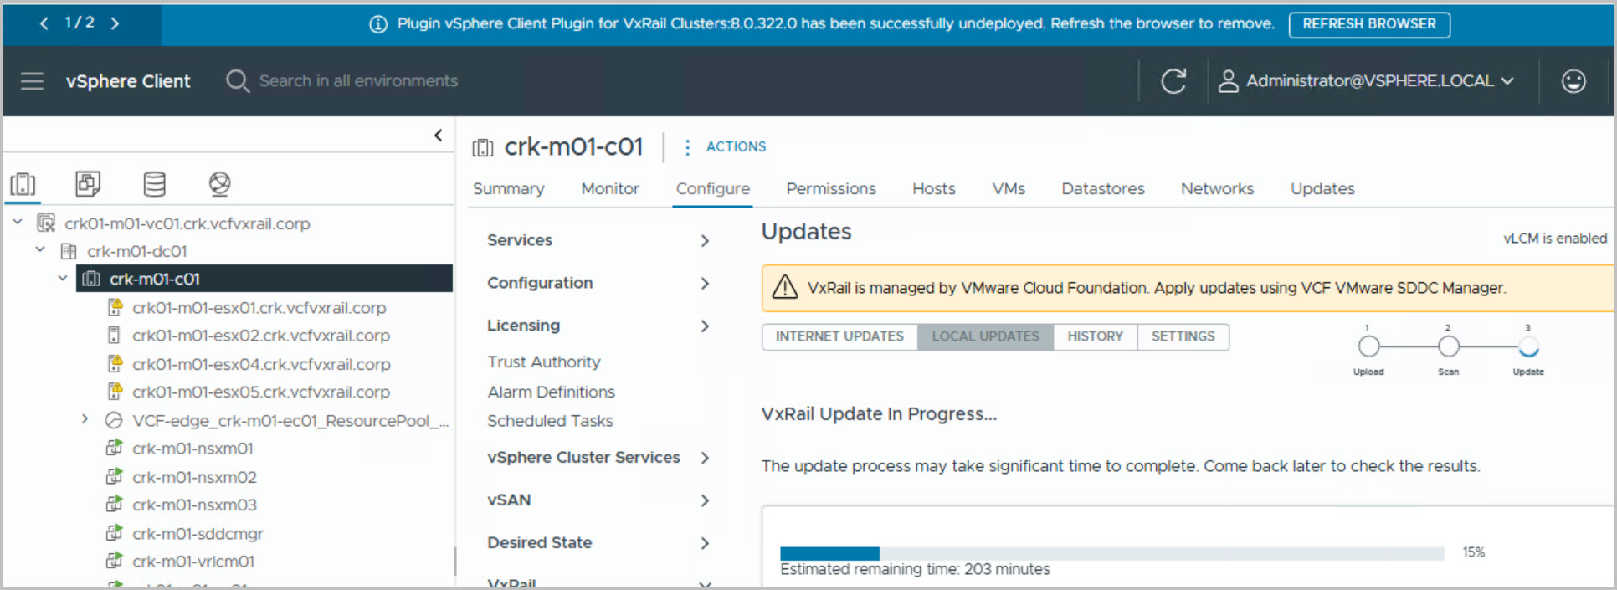The width and height of the screenshot is (1617, 590).
Task: Click the Scan step in progress stepper
Action: click(x=1448, y=346)
